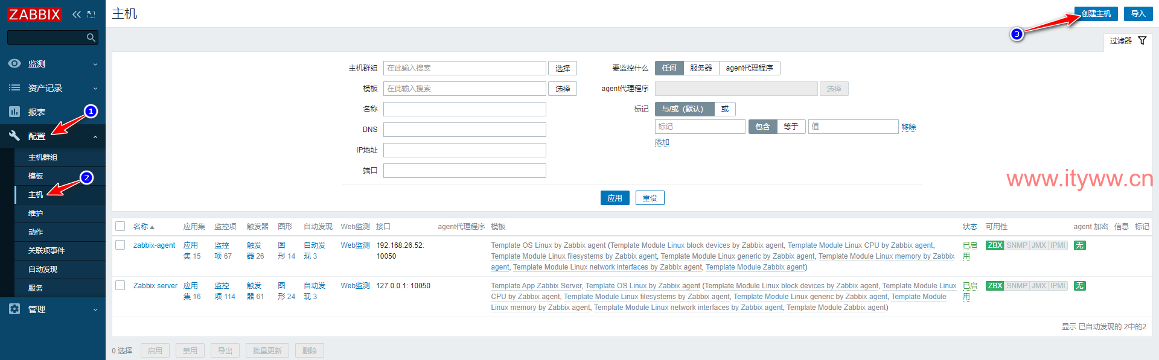1159x360 pixels.
Task: Click the 管理 gear icon
Action: 14,309
